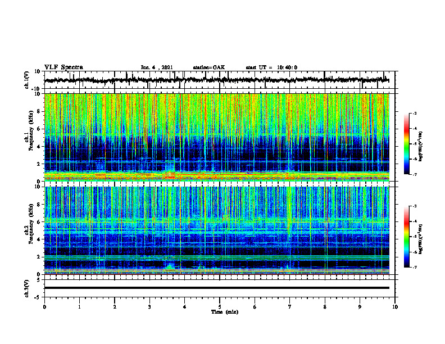Click the "-3" label on ch.2 colorbar
This screenshot has height=344, width=445.
415,206
